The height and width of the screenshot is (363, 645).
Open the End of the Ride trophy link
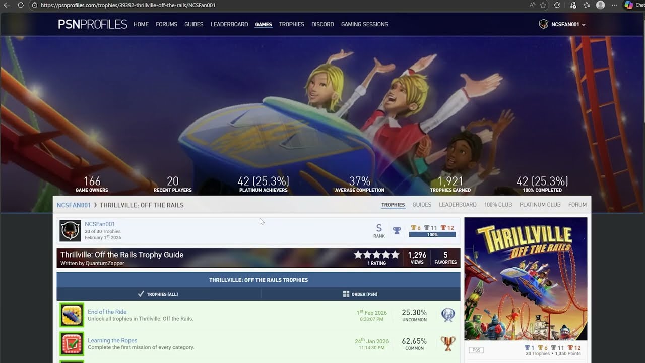(107, 312)
